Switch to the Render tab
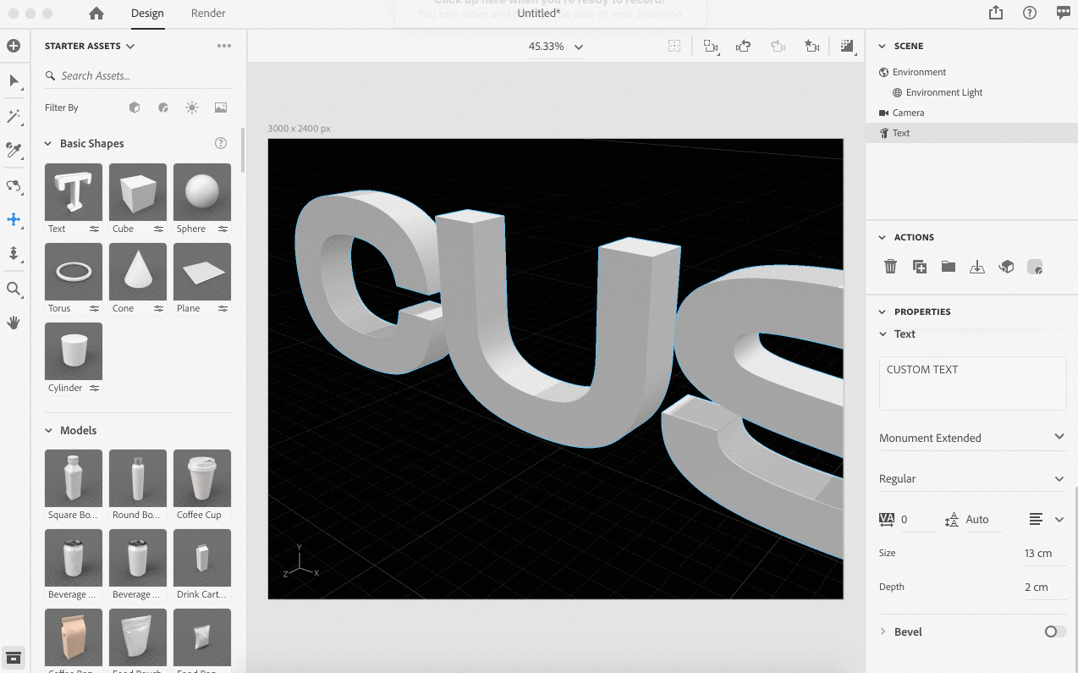The image size is (1078, 673). (x=207, y=14)
